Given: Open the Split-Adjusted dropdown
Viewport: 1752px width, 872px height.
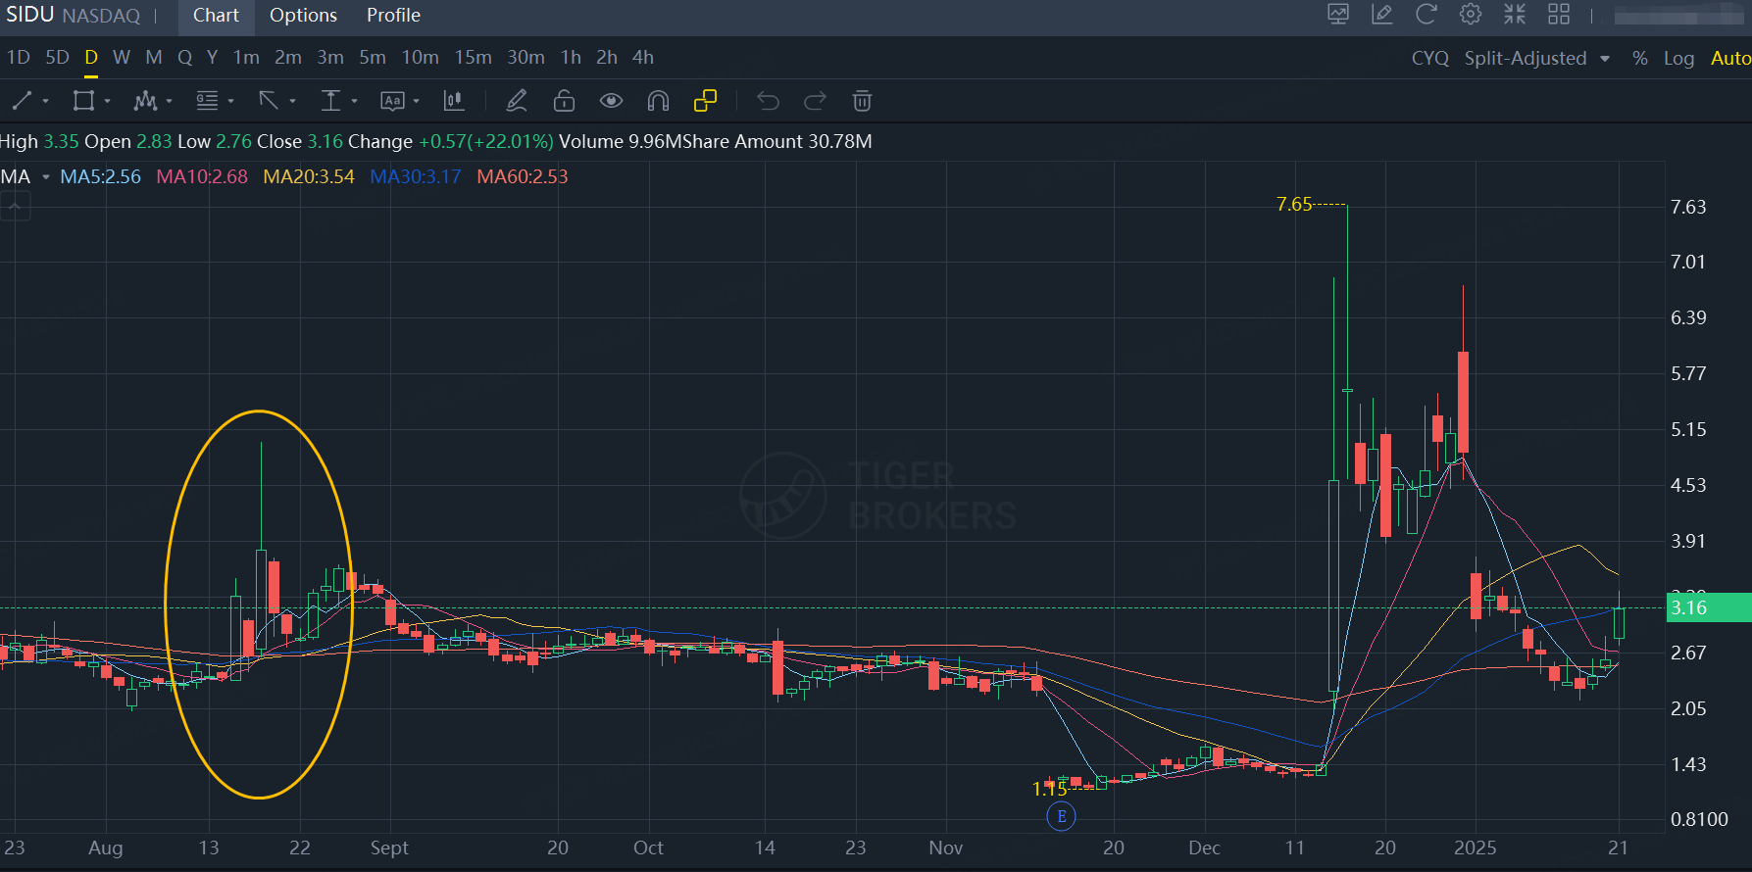Looking at the screenshot, I should coord(1537,59).
